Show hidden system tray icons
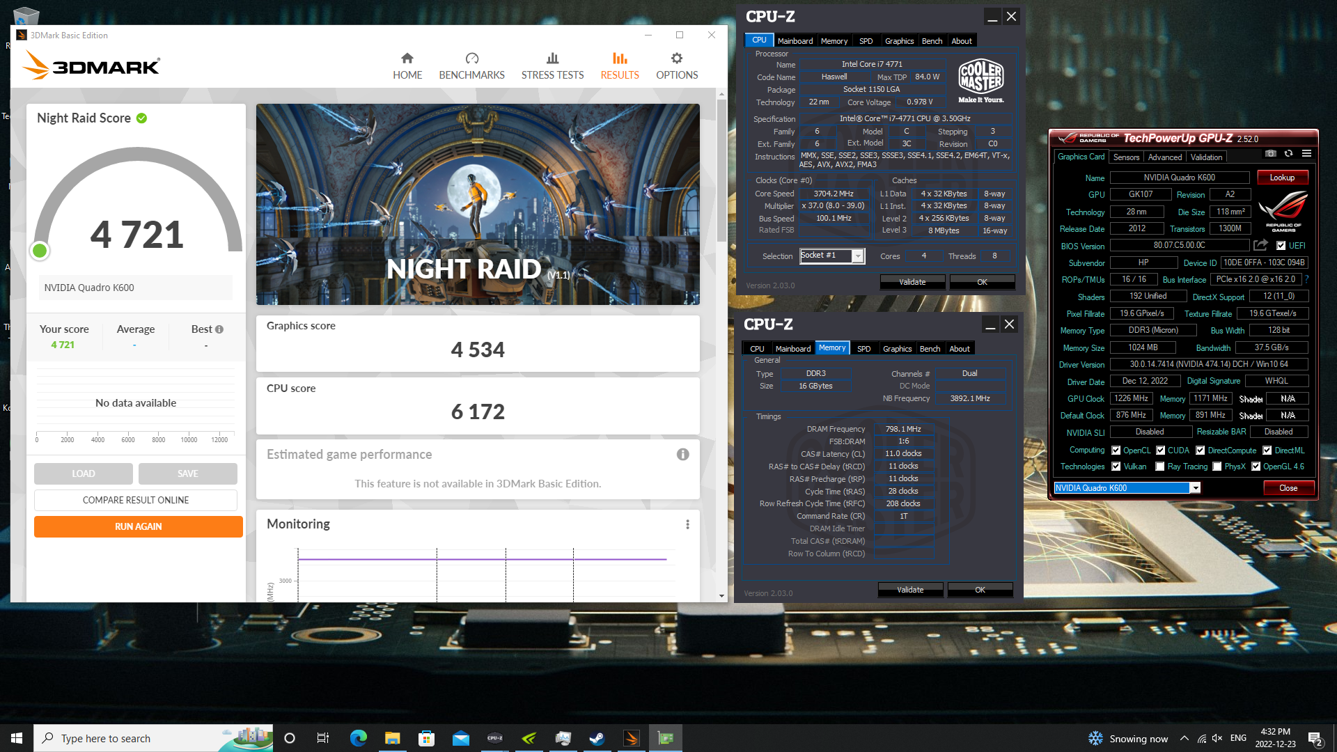Screen dimensions: 1337x752 tap(1184, 738)
